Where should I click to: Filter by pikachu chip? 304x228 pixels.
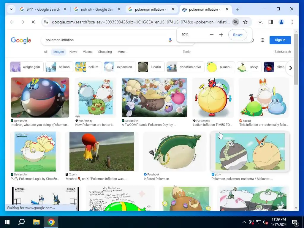tap(221, 67)
